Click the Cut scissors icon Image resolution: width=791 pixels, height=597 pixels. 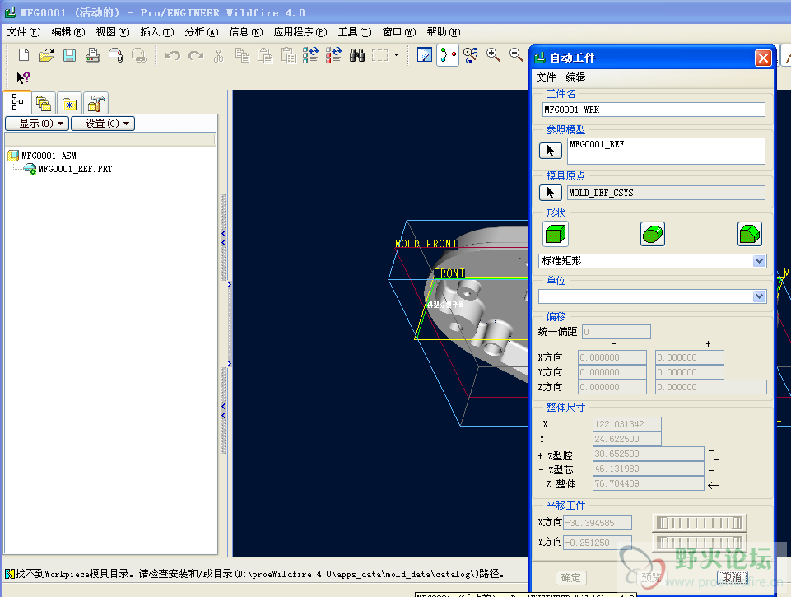(218, 55)
